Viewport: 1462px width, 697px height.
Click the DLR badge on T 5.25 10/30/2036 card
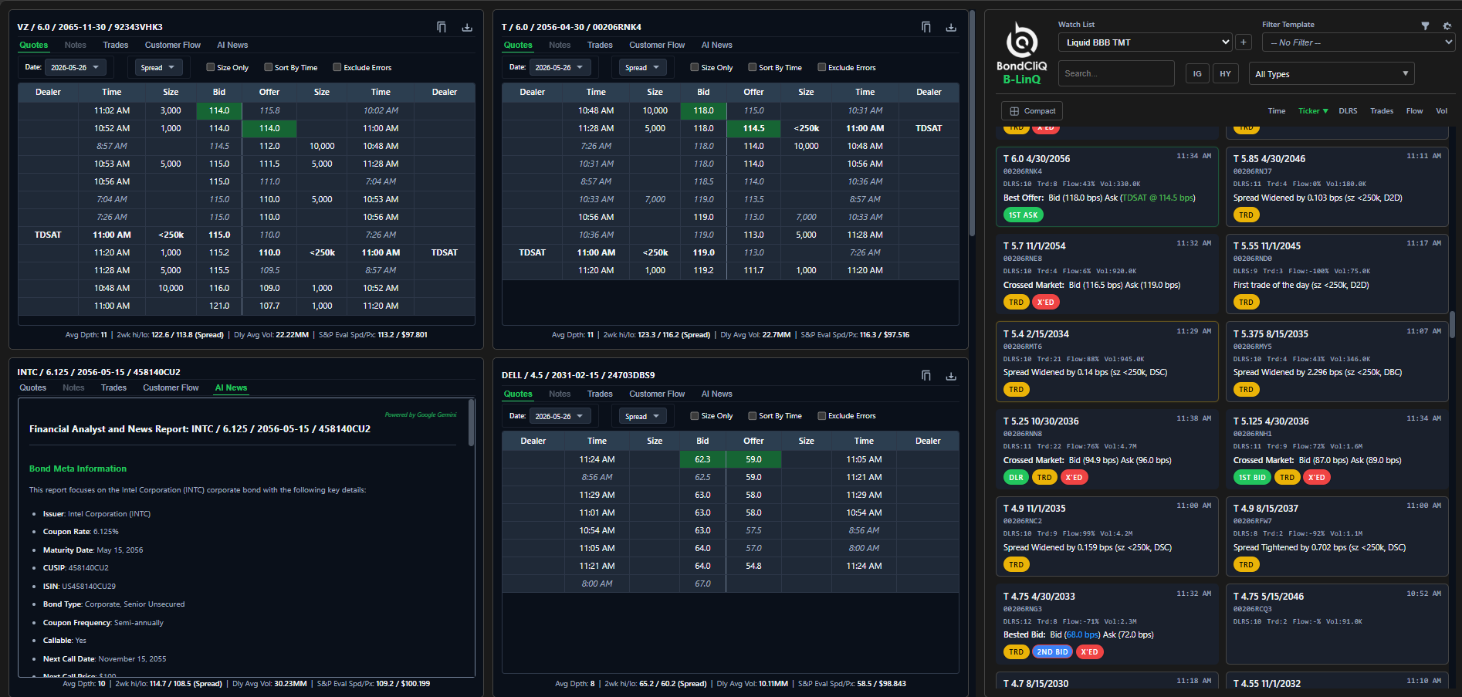1016,477
